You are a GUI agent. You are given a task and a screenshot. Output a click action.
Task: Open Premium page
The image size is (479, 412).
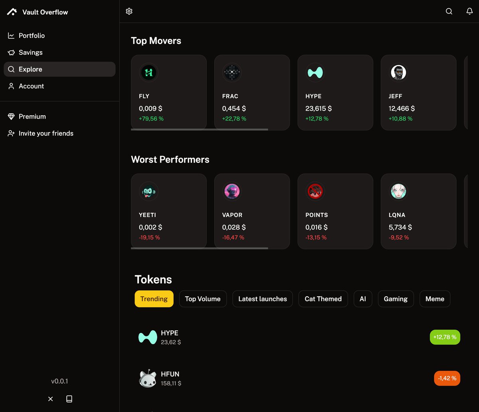59,117
